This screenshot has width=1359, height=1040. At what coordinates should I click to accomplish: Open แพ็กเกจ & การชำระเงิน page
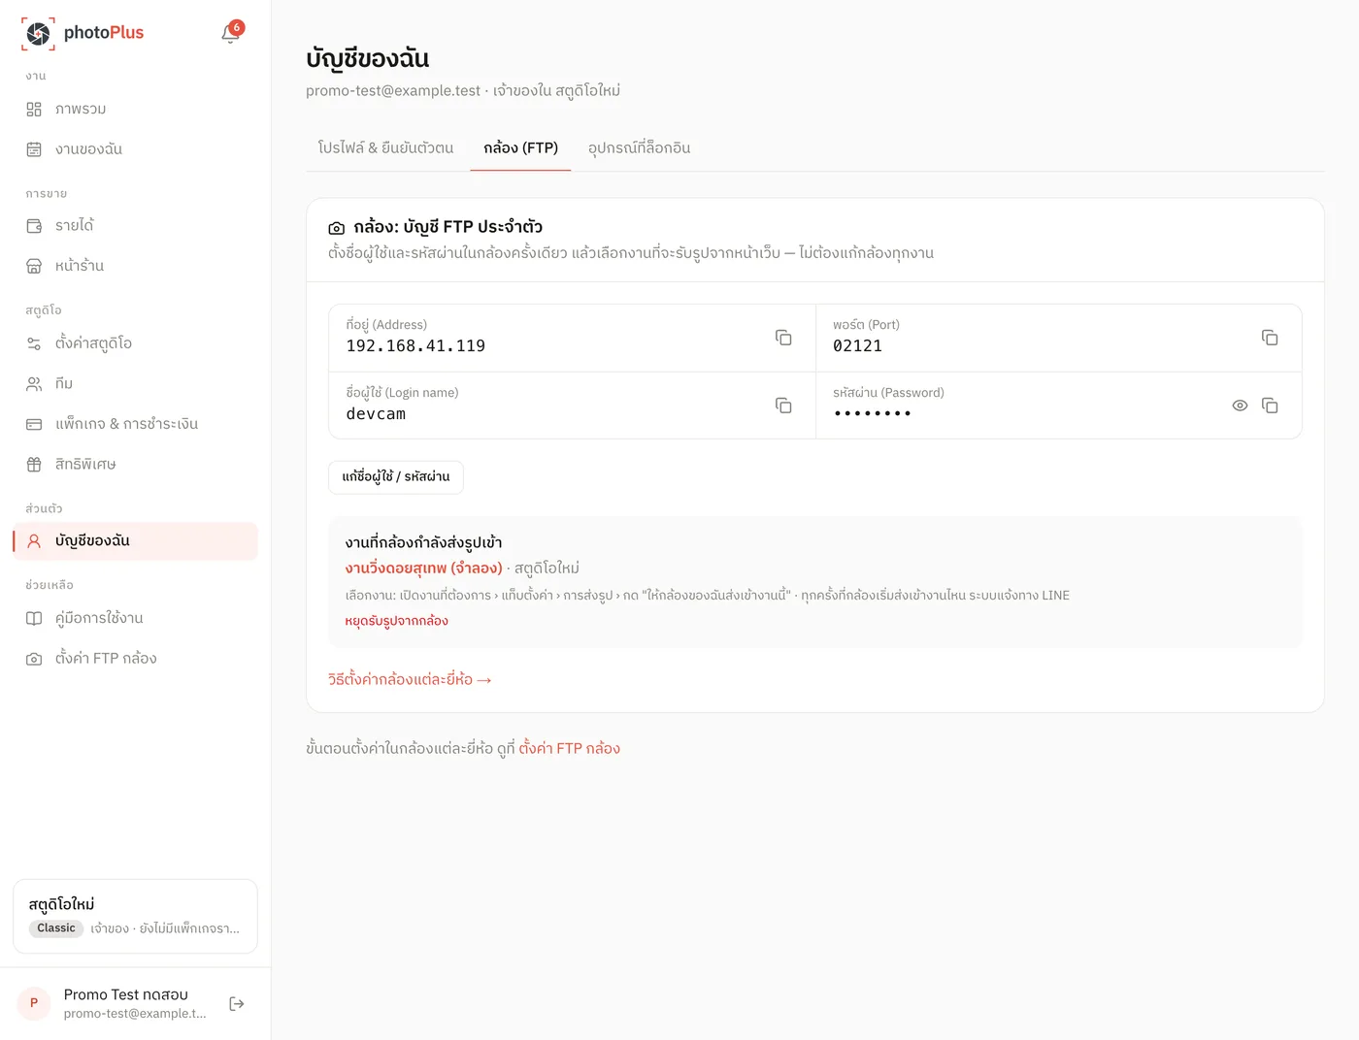[x=135, y=424]
